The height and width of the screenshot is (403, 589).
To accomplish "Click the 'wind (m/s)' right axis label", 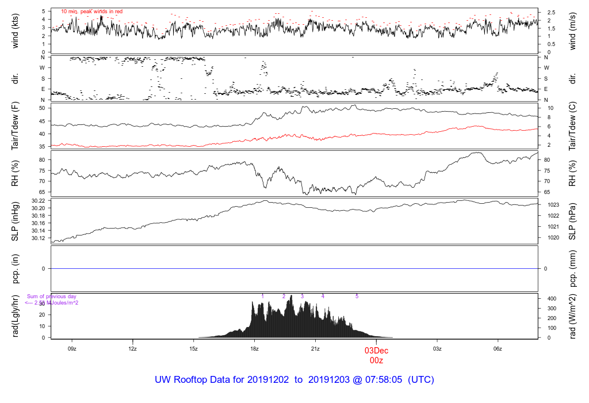I will point(572,32).
